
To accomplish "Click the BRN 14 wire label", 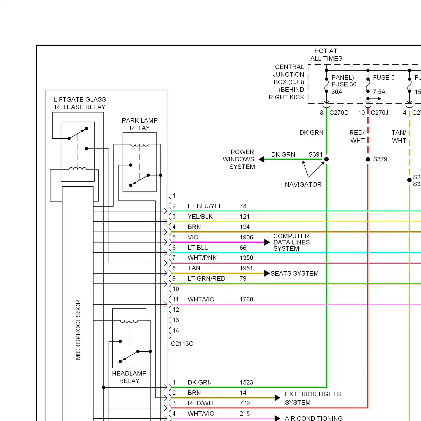I will [x=194, y=393].
